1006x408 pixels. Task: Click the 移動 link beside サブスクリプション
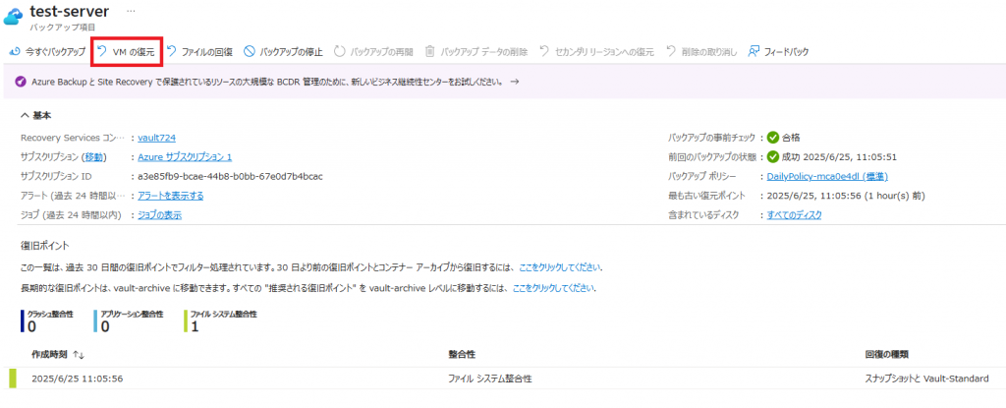click(94, 156)
